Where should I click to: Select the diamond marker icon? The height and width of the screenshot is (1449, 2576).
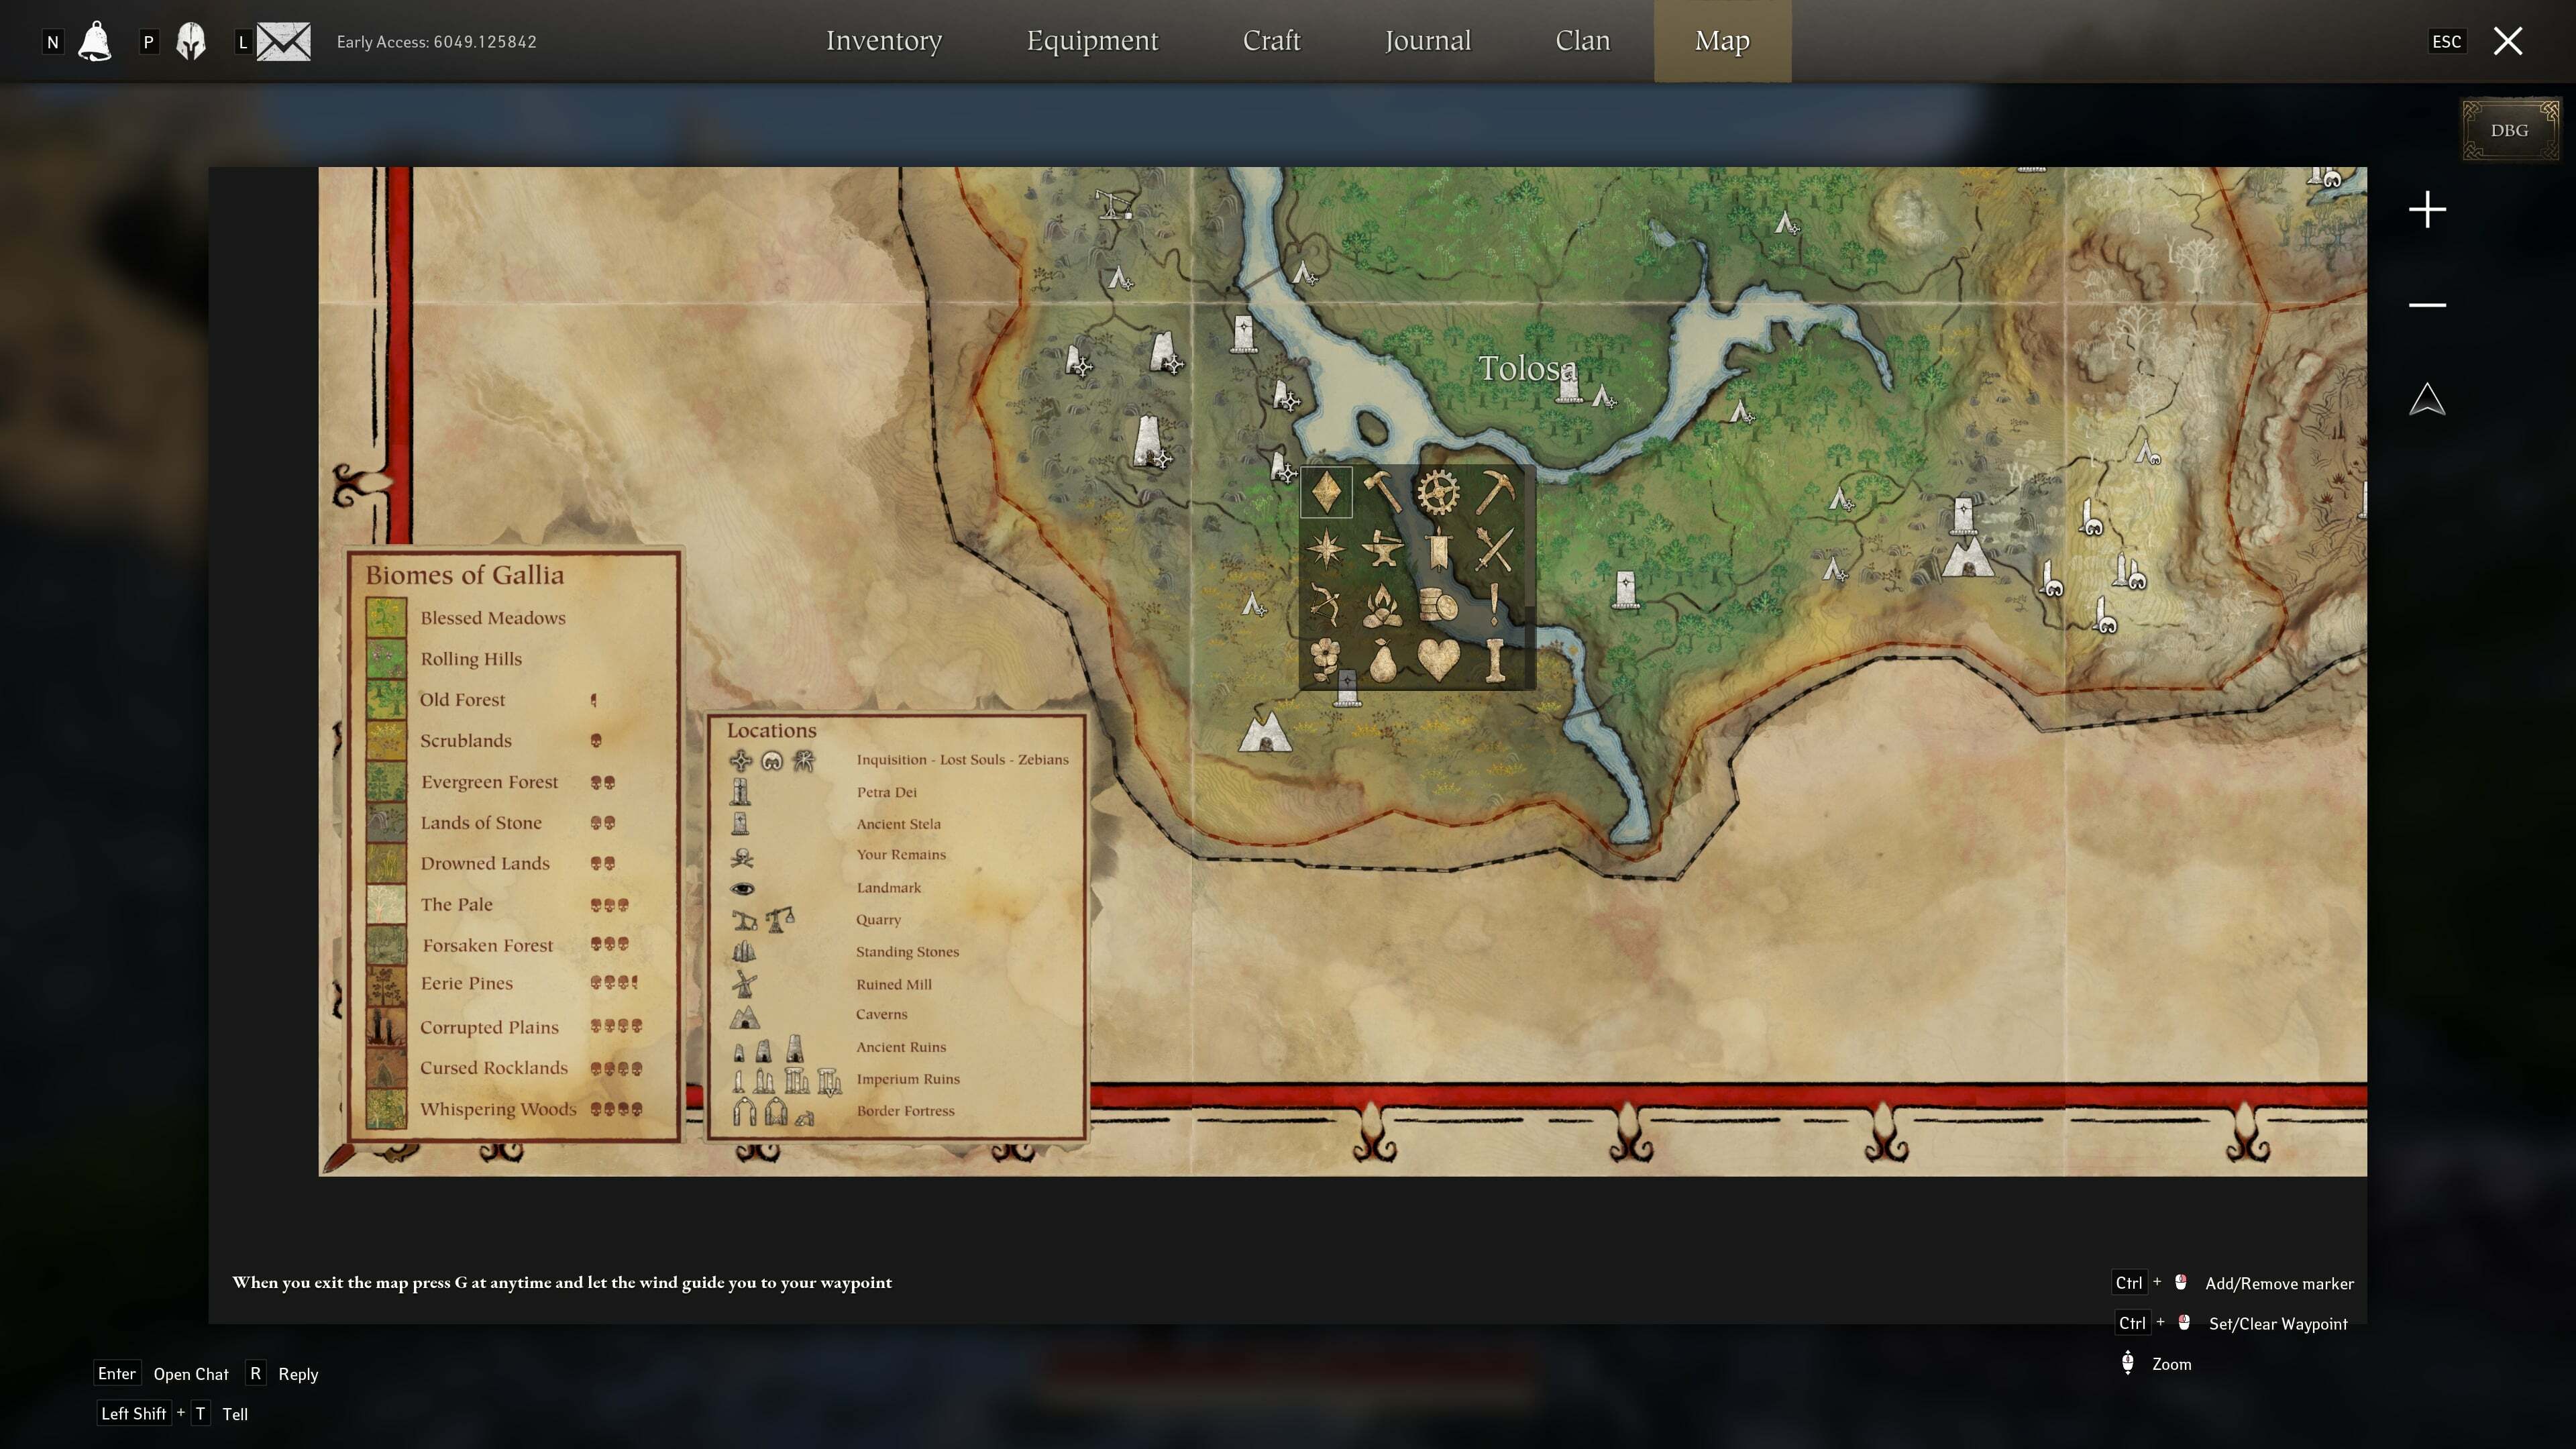[x=1326, y=492]
